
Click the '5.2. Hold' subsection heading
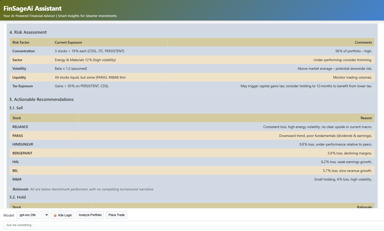(18, 197)
